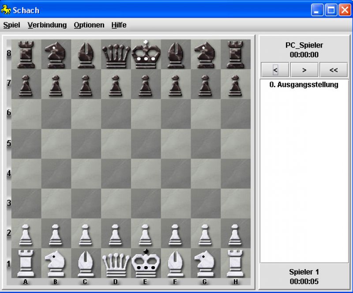The height and width of the screenshot is (293, 353).
Task: Click the empty square F3
Action: (x=176, y=204)
